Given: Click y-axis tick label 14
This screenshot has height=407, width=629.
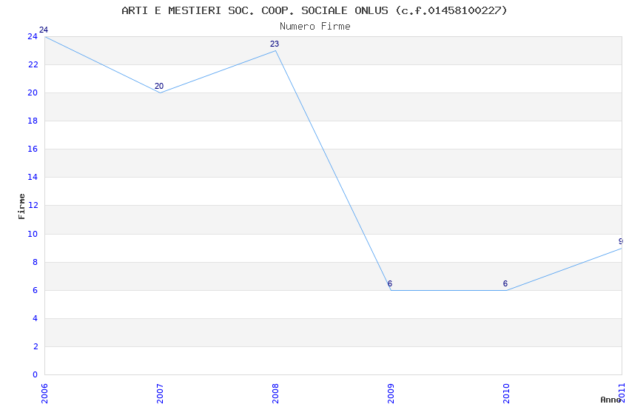Looking at the screenshot, I should click(x=33, y=177).
